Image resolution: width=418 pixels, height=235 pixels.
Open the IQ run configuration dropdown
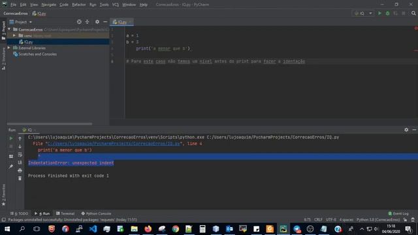coord(363,13)
